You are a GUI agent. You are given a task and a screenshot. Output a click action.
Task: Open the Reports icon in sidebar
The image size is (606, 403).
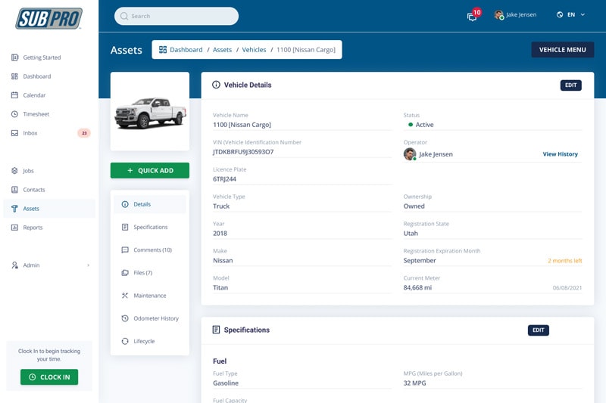14,228
